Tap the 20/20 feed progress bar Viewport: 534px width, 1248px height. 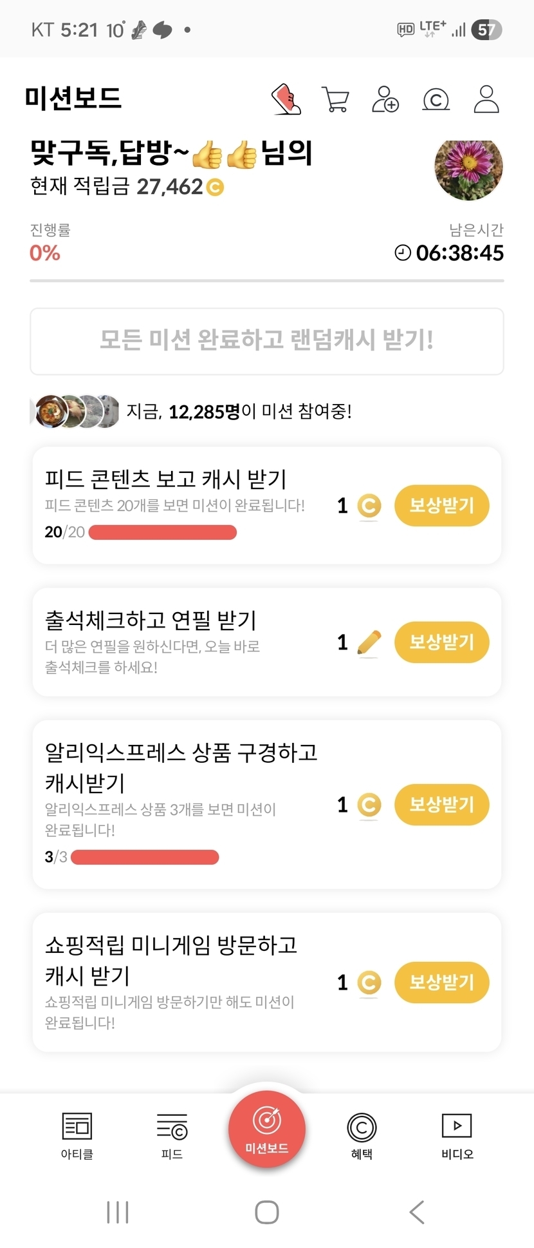(163, 532)
